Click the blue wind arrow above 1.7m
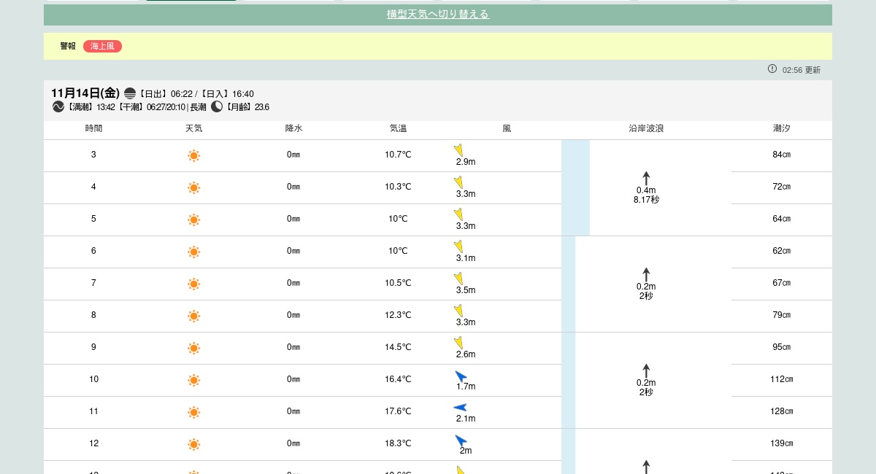Image resolution: width=876 pixels, height=474 pixels. click(461, 376)
